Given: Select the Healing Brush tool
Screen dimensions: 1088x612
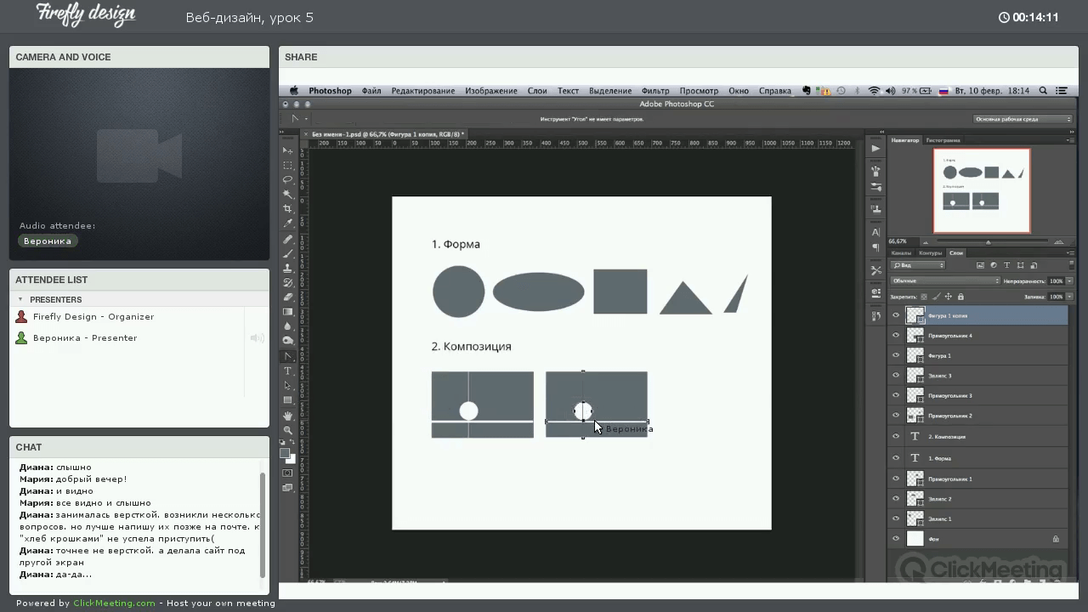Looking at the screenshot, I should point(288,240).
